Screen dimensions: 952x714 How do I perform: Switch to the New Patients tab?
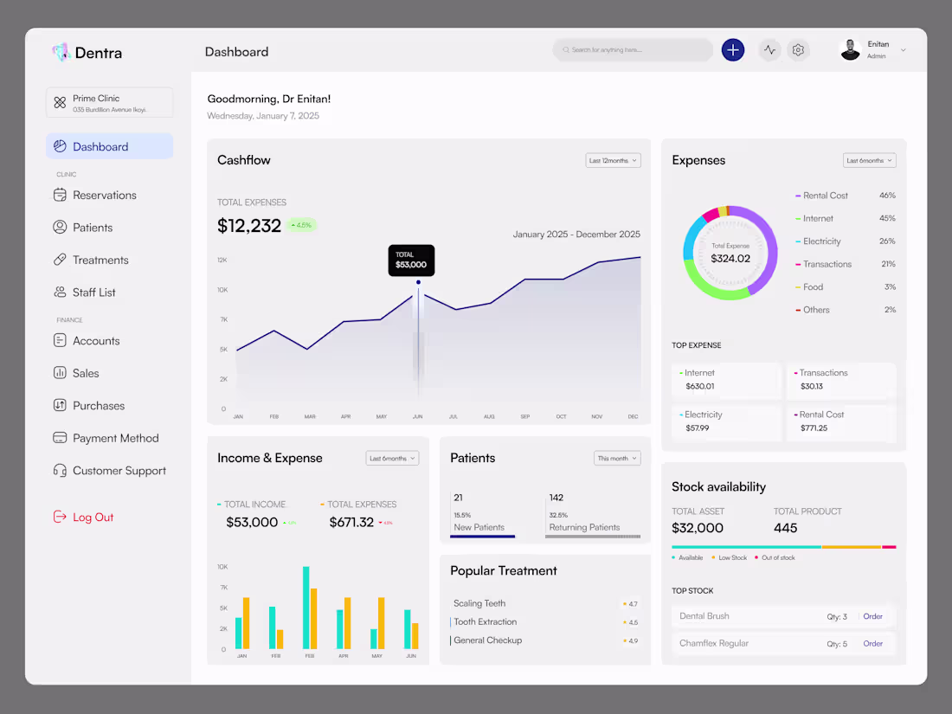pyautogui.click(x=482, y=515)
